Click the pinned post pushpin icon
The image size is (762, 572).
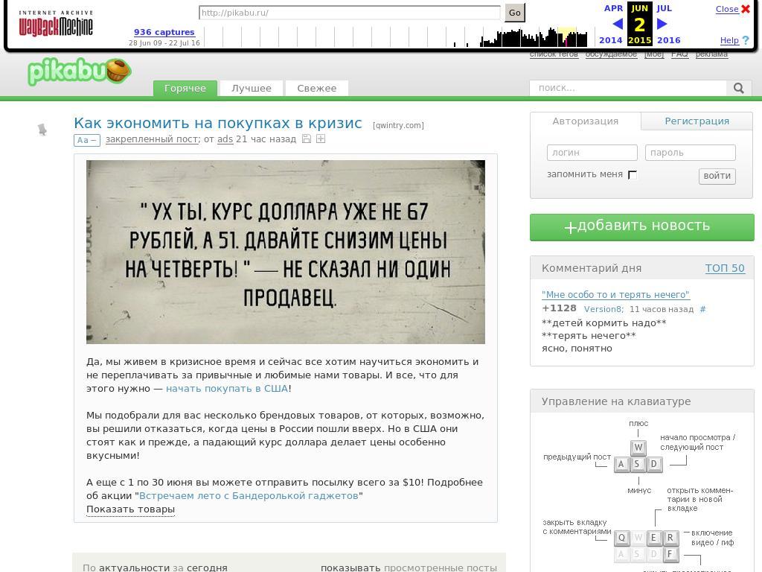42,130
